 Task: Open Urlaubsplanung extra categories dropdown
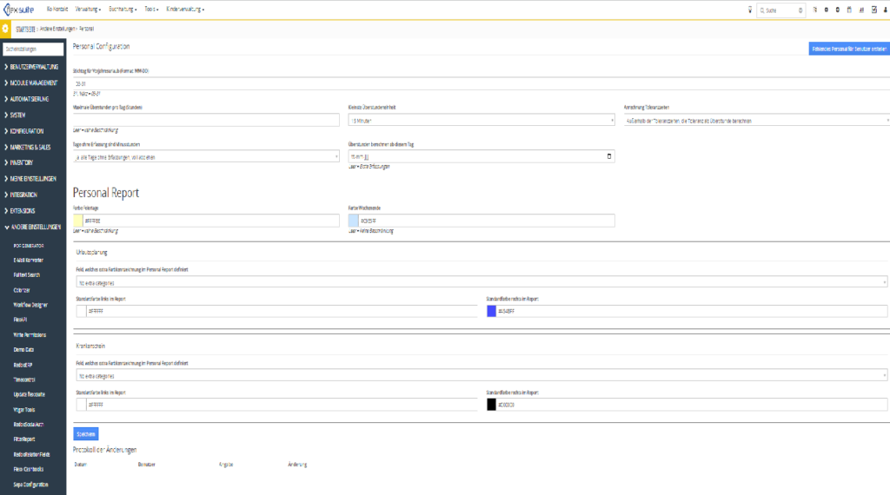pyautogui.click(x=482, y=282)
